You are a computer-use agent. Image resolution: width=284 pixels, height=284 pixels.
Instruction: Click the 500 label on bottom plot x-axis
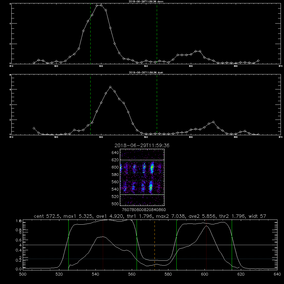coord(23,274)
